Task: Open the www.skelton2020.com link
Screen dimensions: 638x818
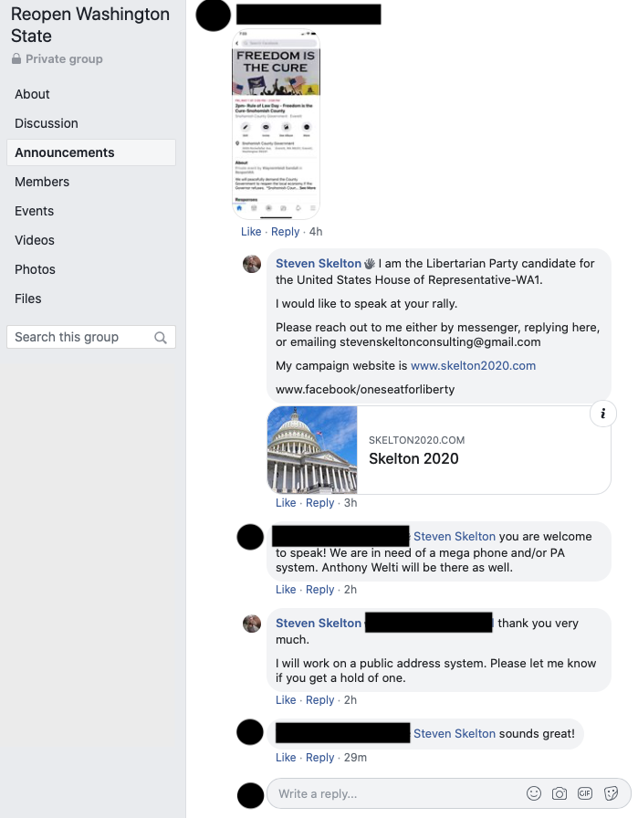Action: [x=473, y=365]
